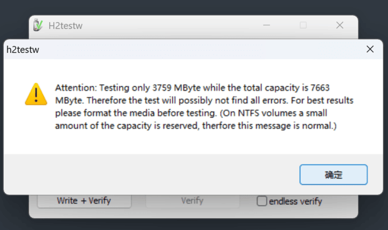The width and height of the screenshot is (388, 230).
Task: Minimize the H2testw main window
Action: click(x=267, y=25)
